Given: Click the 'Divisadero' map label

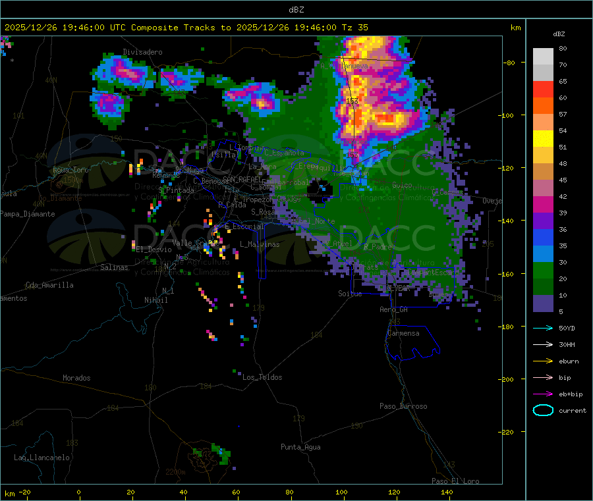Looking at the screenshot, I should coord(142,52).
